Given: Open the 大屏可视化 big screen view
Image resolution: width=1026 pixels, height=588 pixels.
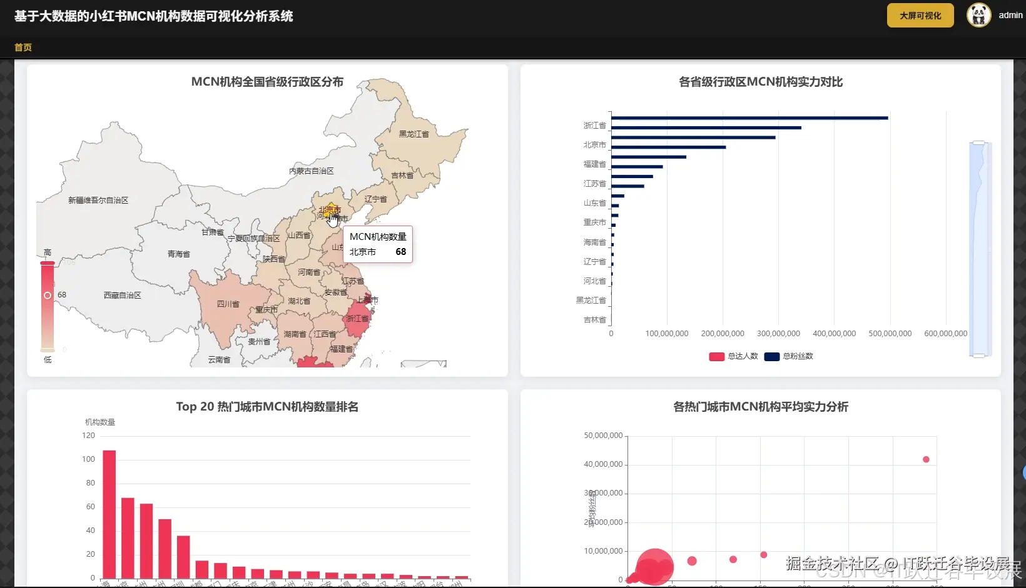Looking at the screenshot, I should tap(920, 16).
